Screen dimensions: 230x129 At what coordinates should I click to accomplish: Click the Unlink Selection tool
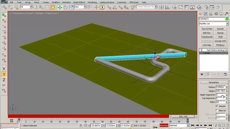(10, 7)
